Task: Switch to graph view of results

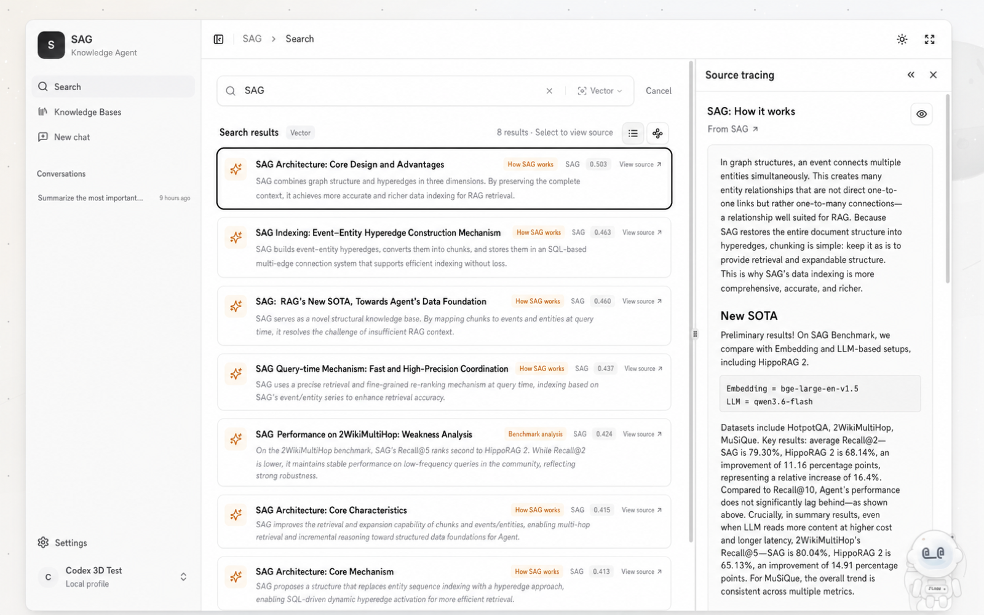Action: click(657, 133)
